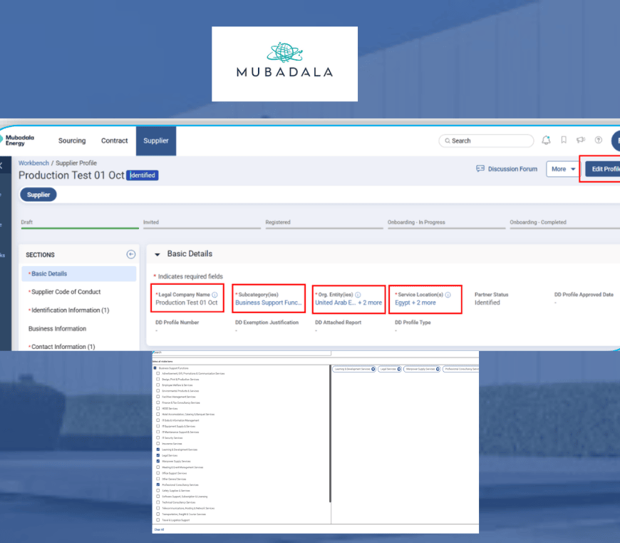Image resolution: width=620 pixels, height=543 pixels.
Task: Uncheck Learning & Development Services checkbox
Action: point(158,450)
